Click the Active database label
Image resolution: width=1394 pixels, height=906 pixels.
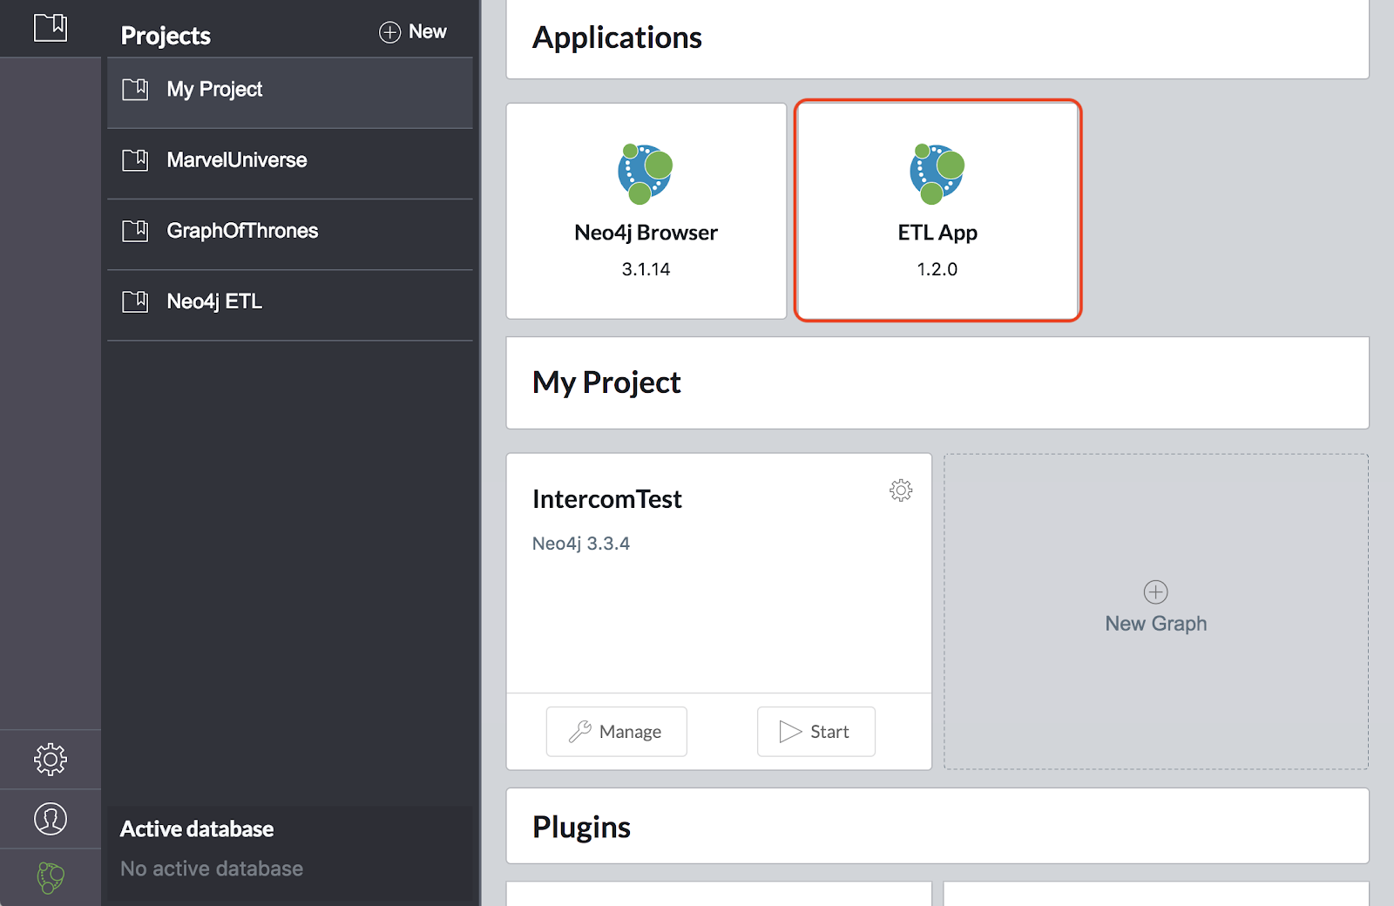tap(197, 829)
